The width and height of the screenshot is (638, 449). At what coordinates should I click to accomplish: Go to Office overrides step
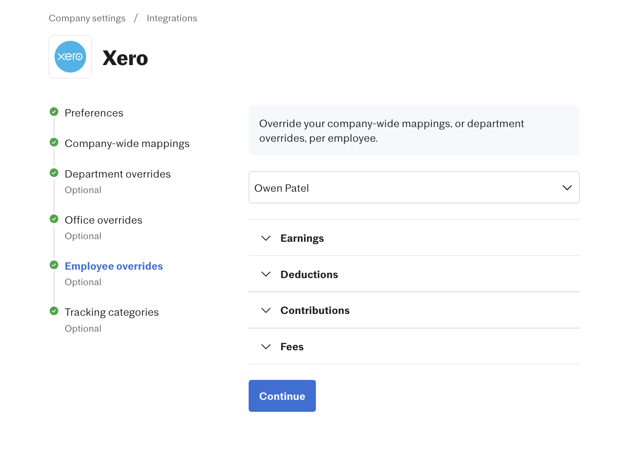click(104, 220)
